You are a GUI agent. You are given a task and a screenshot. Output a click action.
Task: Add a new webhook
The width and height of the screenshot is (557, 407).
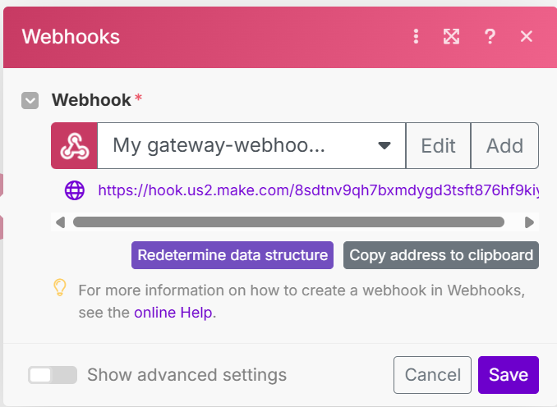point(504,145)
